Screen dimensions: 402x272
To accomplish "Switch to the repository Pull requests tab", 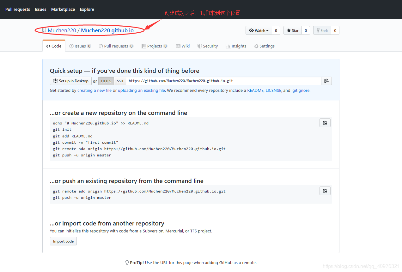I will click(116, 46).
